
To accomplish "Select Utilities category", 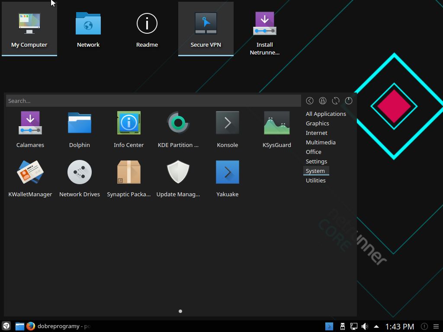I will point(315,180).
